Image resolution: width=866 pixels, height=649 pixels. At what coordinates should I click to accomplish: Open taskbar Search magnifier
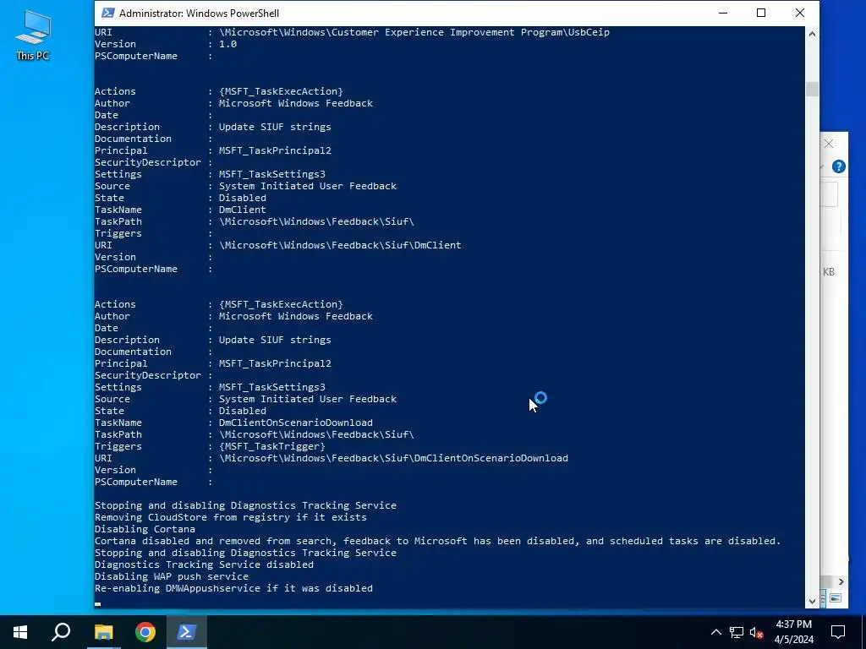61,632
